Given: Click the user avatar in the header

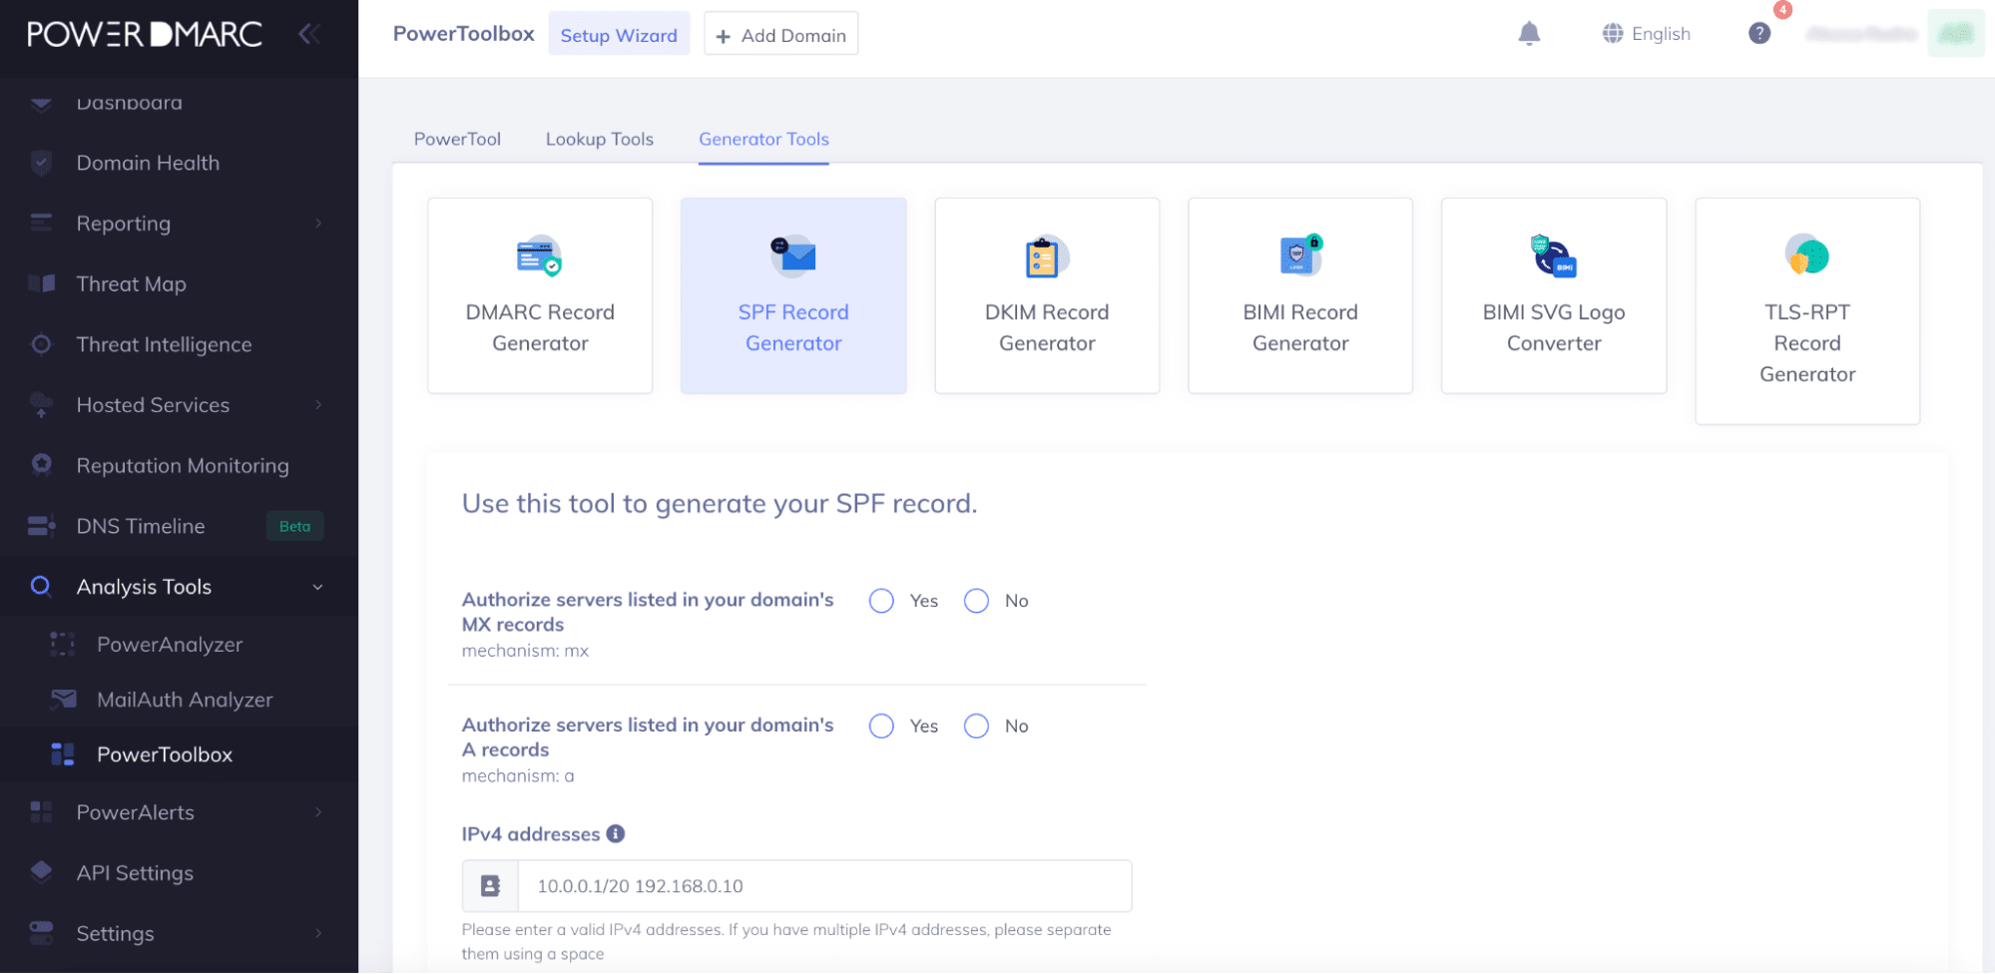Looking at the screenshot, I should [1955, 34].
